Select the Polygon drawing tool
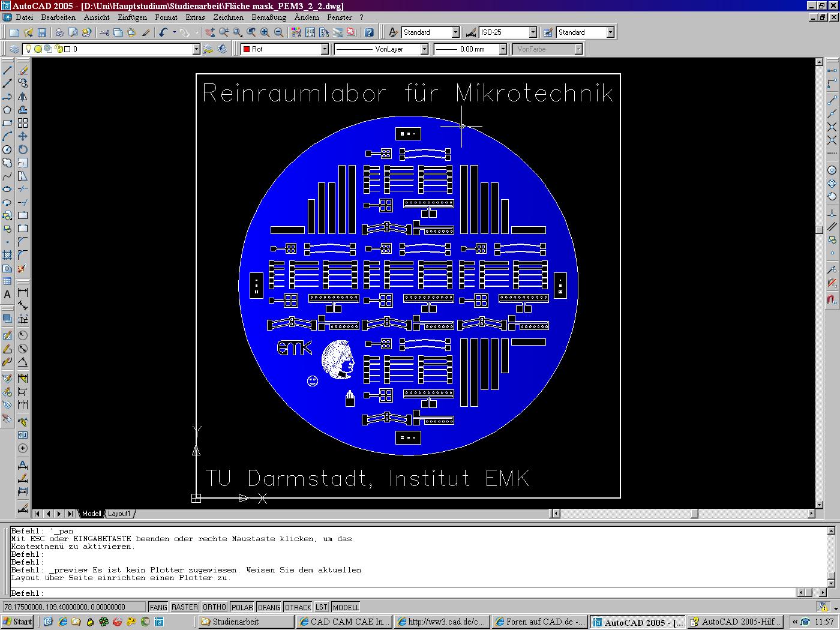 click(7, 110)
